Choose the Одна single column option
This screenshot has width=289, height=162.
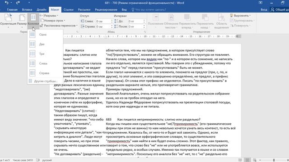pyautogui.click(x=45, y=35)
